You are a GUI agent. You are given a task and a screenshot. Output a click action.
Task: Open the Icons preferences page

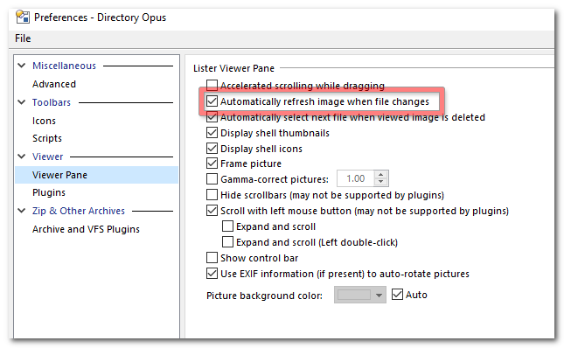pos(44,121)
